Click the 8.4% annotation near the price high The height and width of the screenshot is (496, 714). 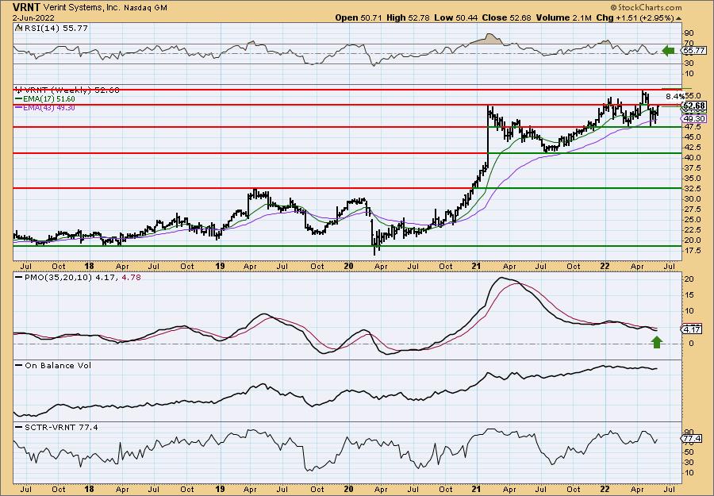pos(675,97)
